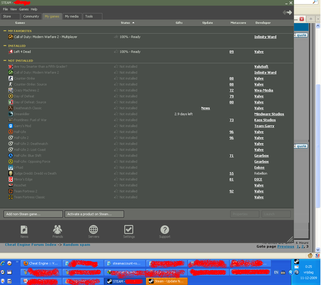This screenshot has width=321, height=285.
Task: Collapse the Not Installed section
Action: (5, 61)
